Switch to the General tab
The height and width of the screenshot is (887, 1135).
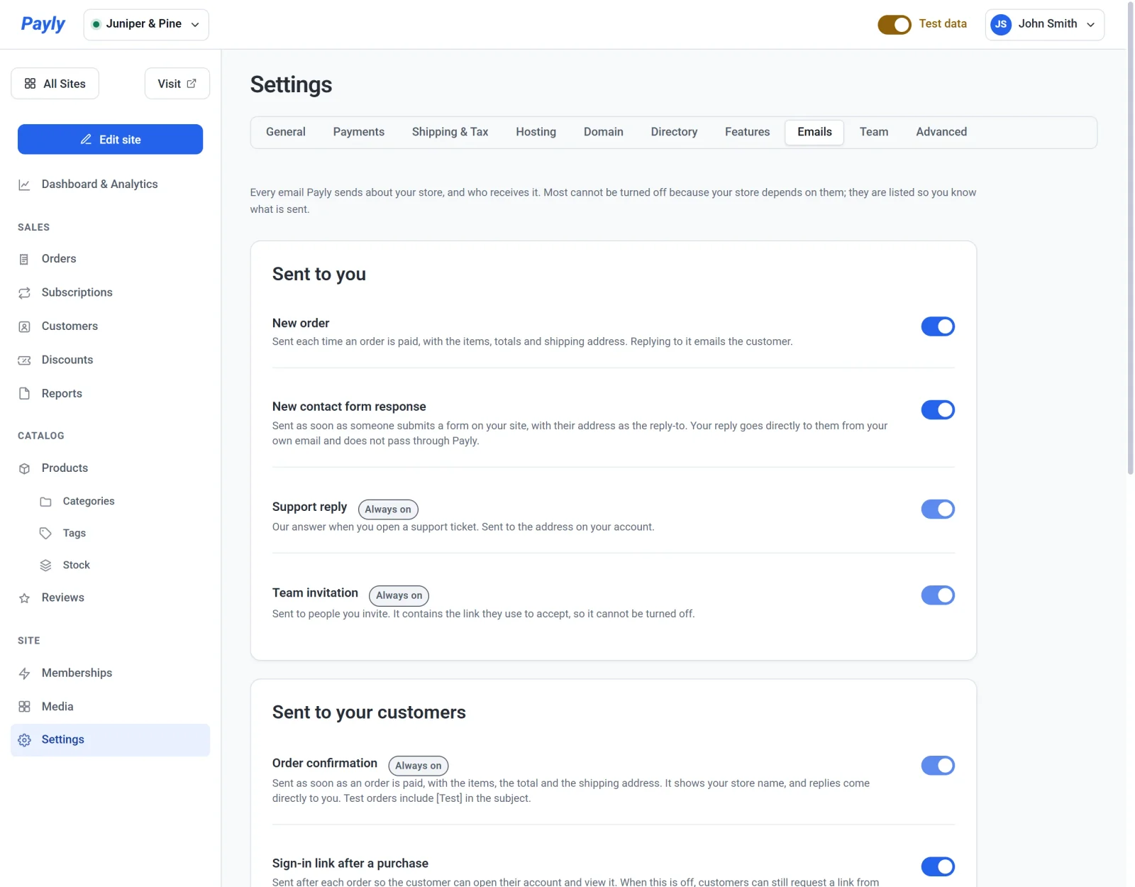pyautogui.click(x=286, y=132)
